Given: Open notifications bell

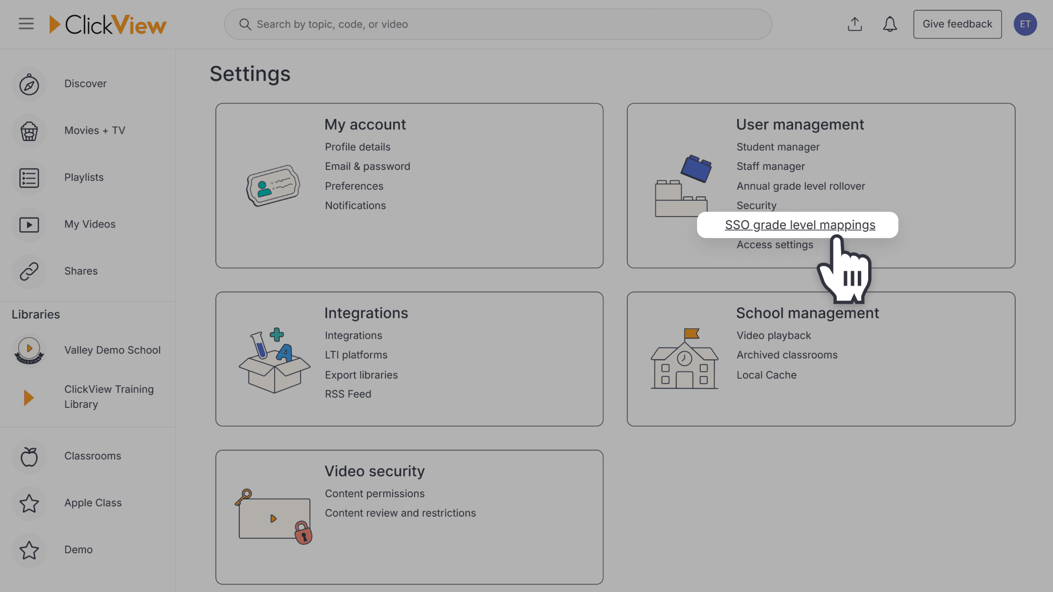Looking at the screenshot, I should point(890,24).
